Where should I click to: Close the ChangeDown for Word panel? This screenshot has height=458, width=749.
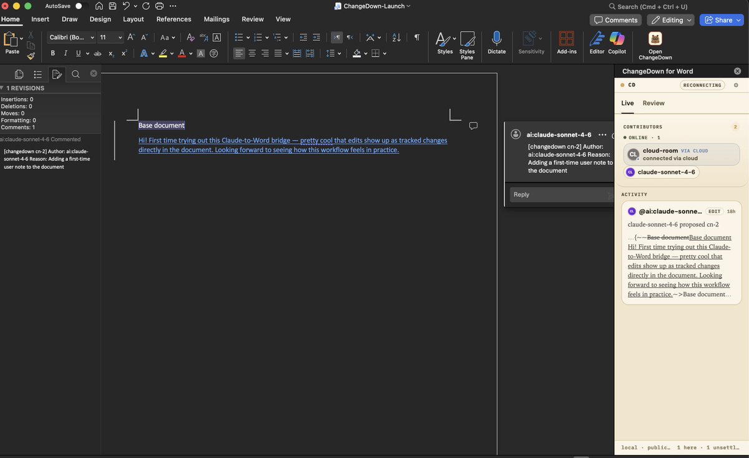coord(737,71)
